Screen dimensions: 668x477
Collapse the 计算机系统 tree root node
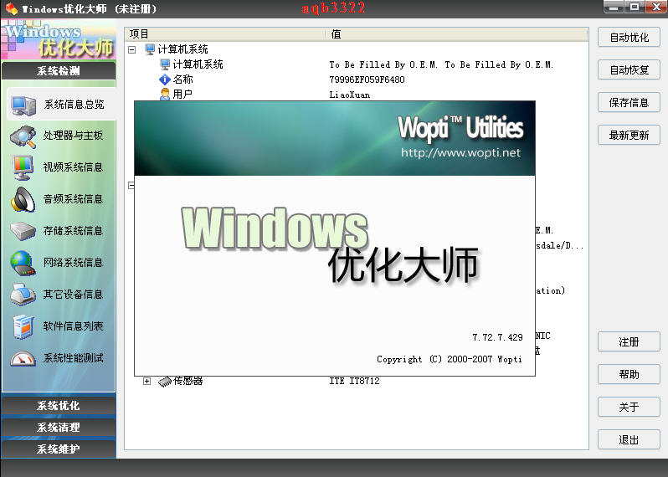(132, 50)
